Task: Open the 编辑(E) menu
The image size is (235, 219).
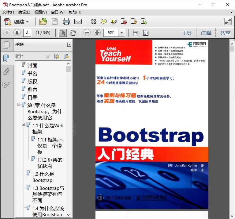Action: click(24, 12)
